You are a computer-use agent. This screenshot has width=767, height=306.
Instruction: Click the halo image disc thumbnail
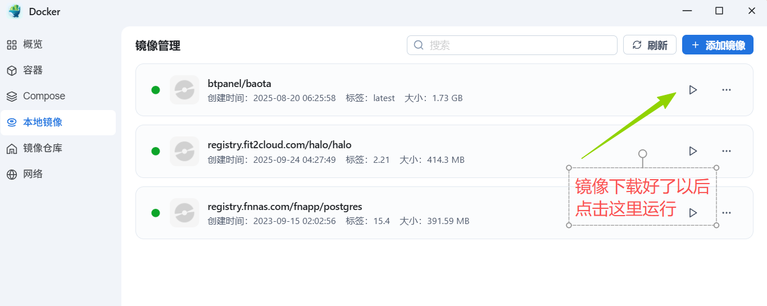(184, 151)
